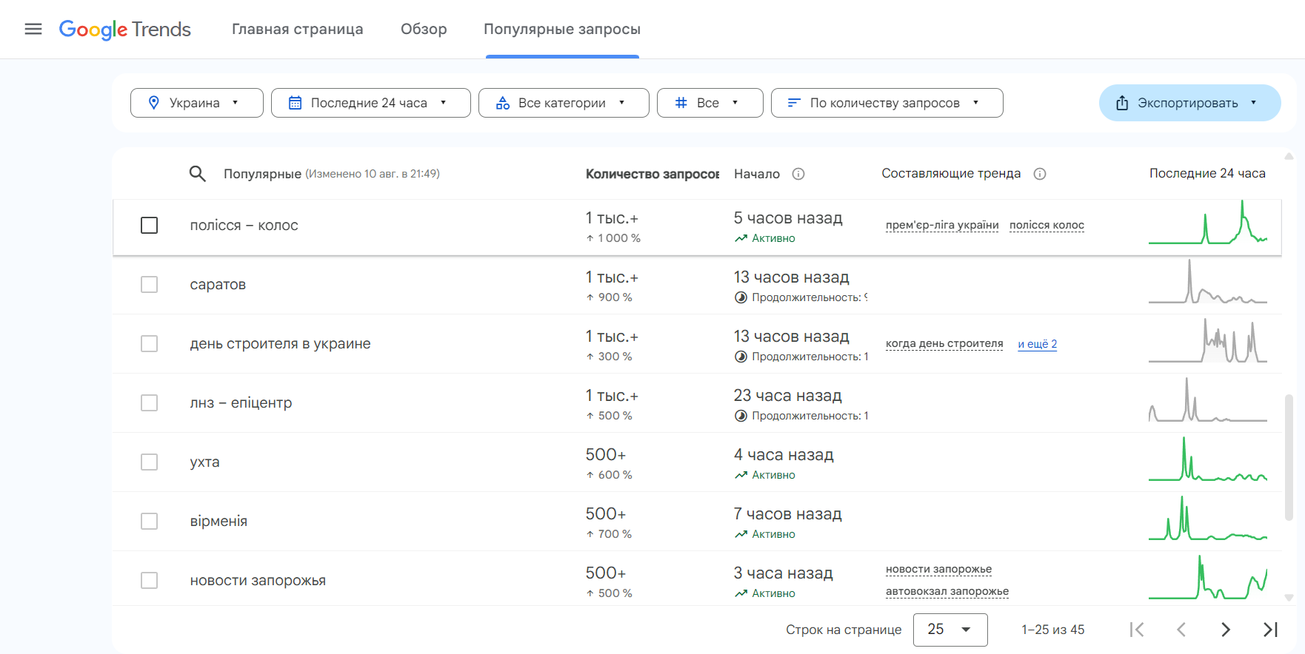Screen dimensions: 1305x654
Task: Select the лнз – епіцентр checkbox
Action: [x=150, y=402]
